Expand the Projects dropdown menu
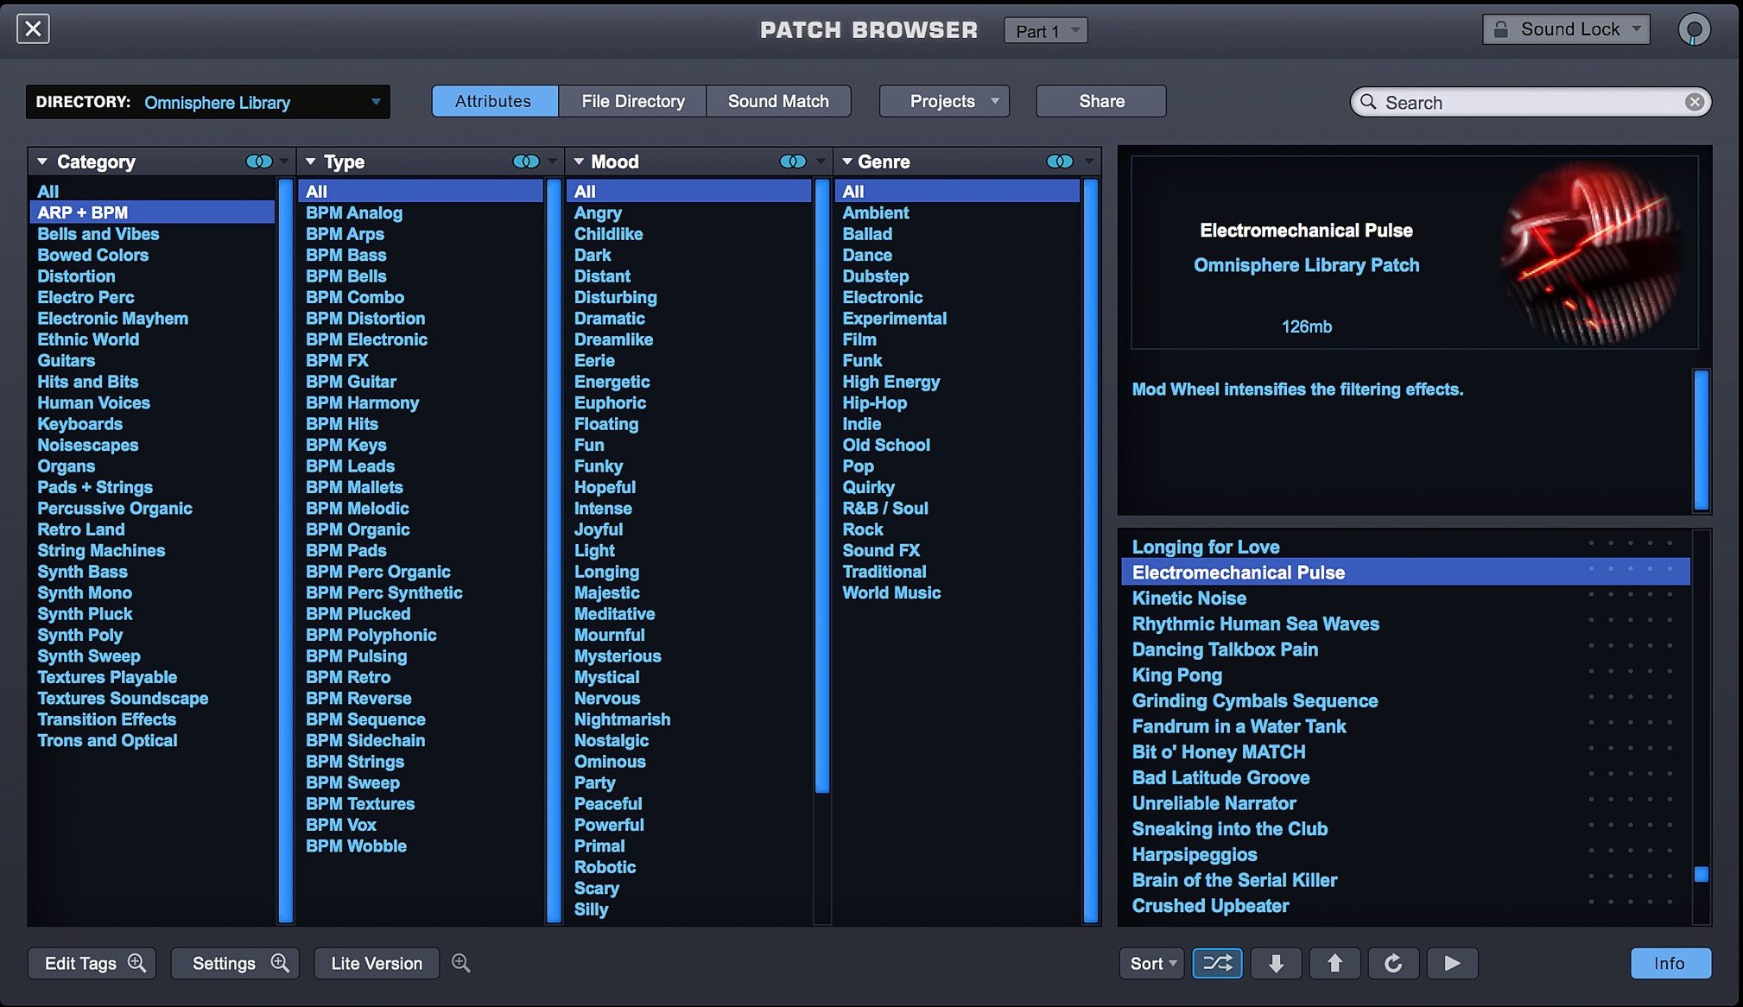Image resolution: width=1743 pixels, height=1007 pixels. click(x=945, y=101)
